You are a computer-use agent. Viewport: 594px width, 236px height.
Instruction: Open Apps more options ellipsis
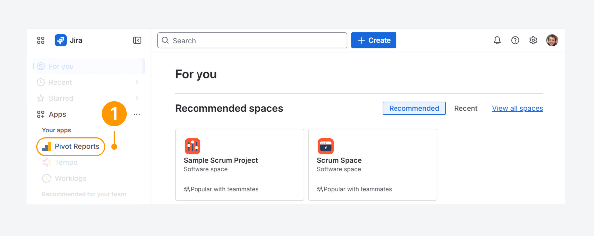click(x=137, y=114)
